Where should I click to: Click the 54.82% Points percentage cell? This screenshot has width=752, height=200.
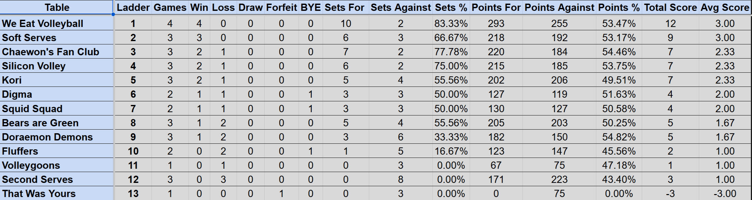618,137
